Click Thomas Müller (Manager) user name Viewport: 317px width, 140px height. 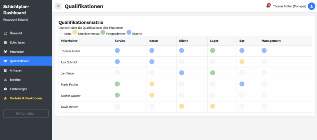289,6
